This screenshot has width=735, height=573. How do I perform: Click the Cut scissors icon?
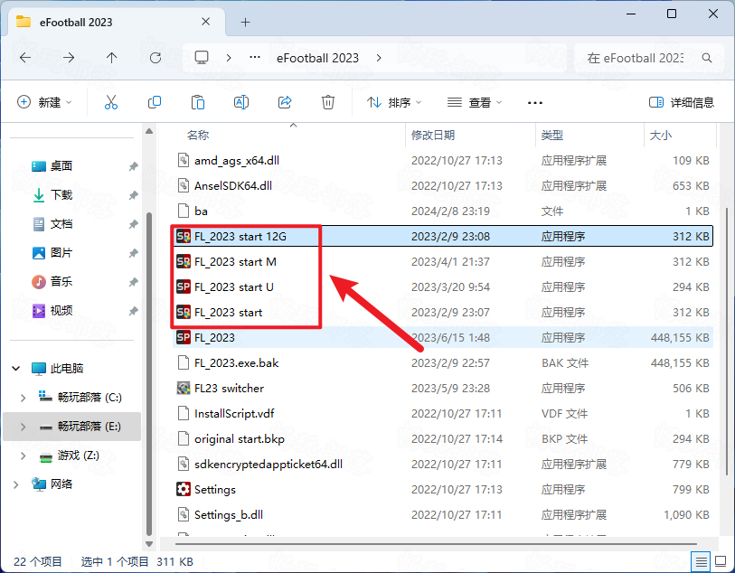(111, 102)
